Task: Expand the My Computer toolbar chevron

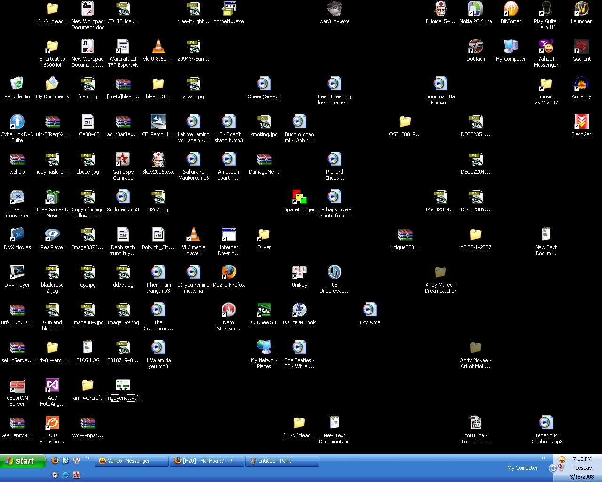Action: point(544,458)
